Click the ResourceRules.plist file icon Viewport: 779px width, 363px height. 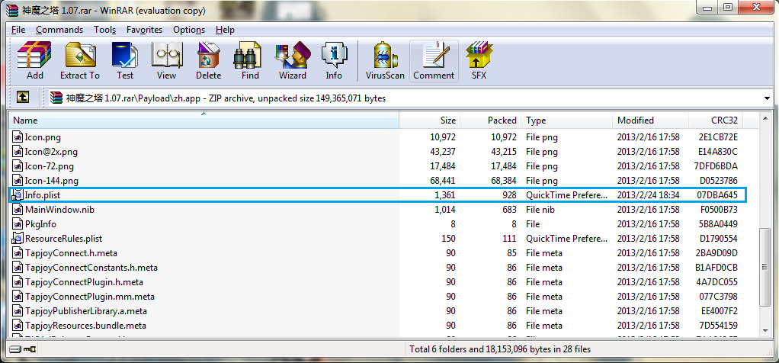pyautogui.click(x=18, y=239)
